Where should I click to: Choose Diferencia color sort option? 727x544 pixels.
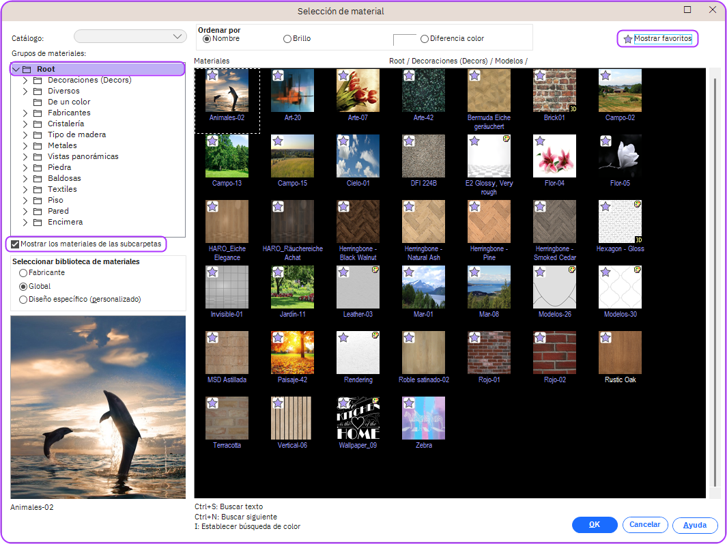pyautogui.click(x=425, y=39)
